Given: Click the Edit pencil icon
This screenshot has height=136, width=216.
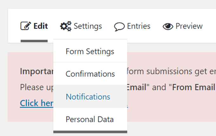Looking at the screenshot, I should 26,26.
